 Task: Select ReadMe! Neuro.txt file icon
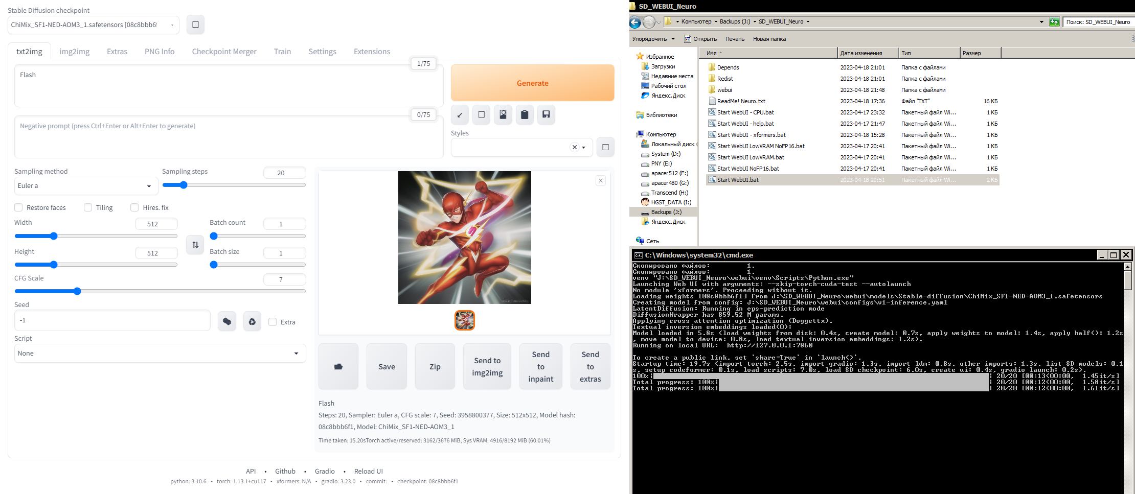[x=712, y=101]
